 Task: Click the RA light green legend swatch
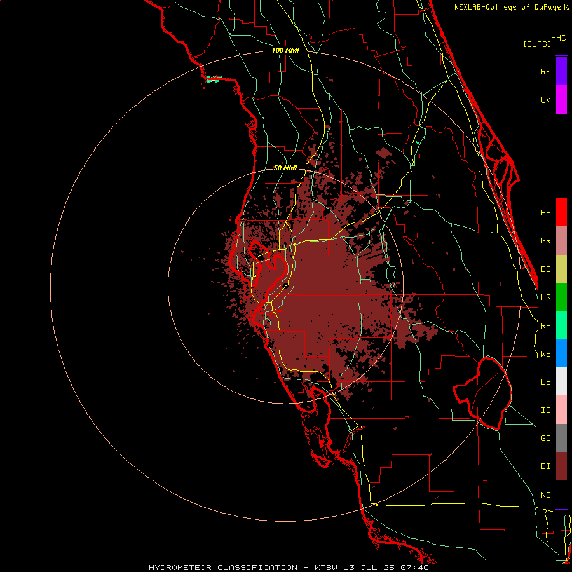[561, 325]
